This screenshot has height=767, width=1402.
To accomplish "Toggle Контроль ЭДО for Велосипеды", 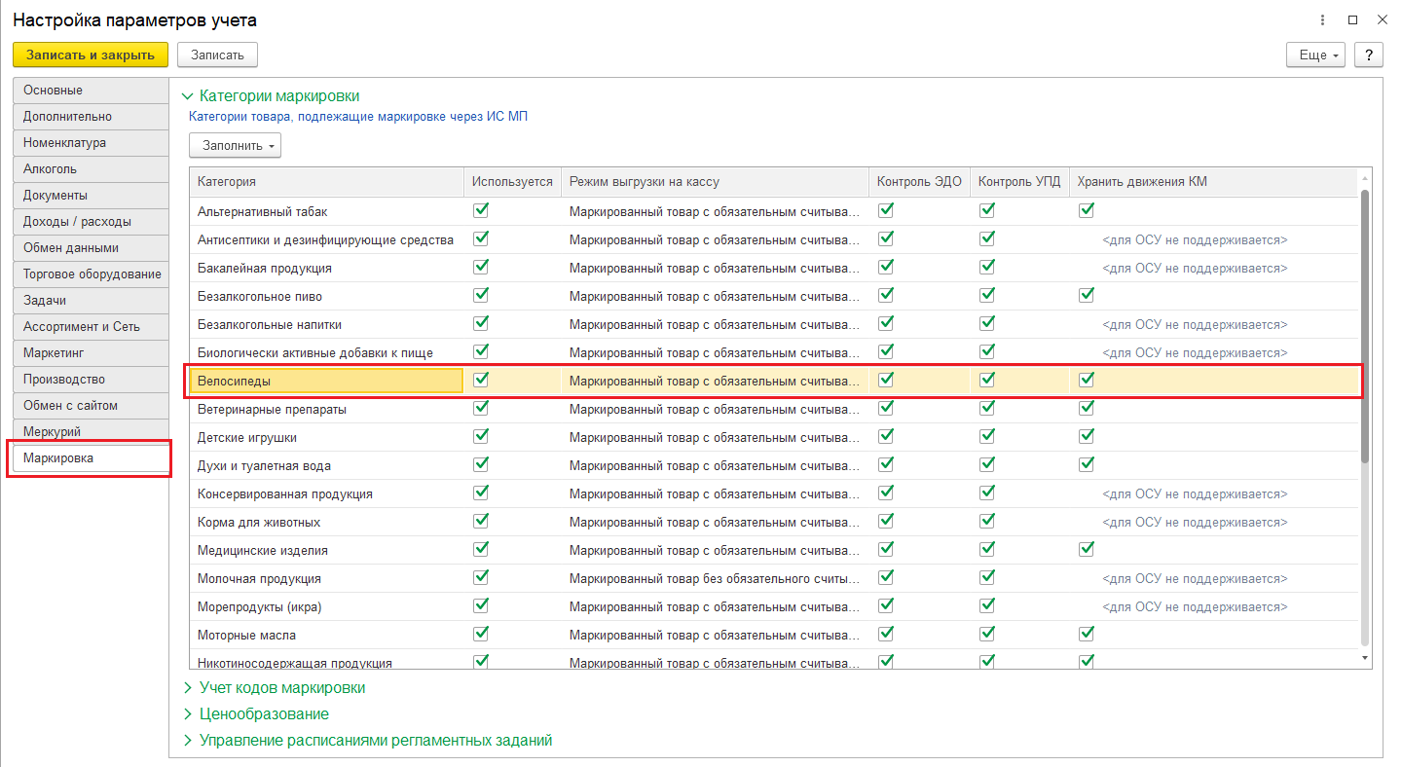I will click(886, 380).
